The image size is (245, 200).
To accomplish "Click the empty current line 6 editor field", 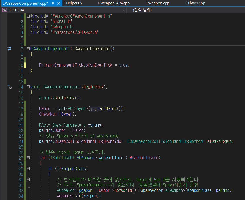I will click(x=137, y=43).
